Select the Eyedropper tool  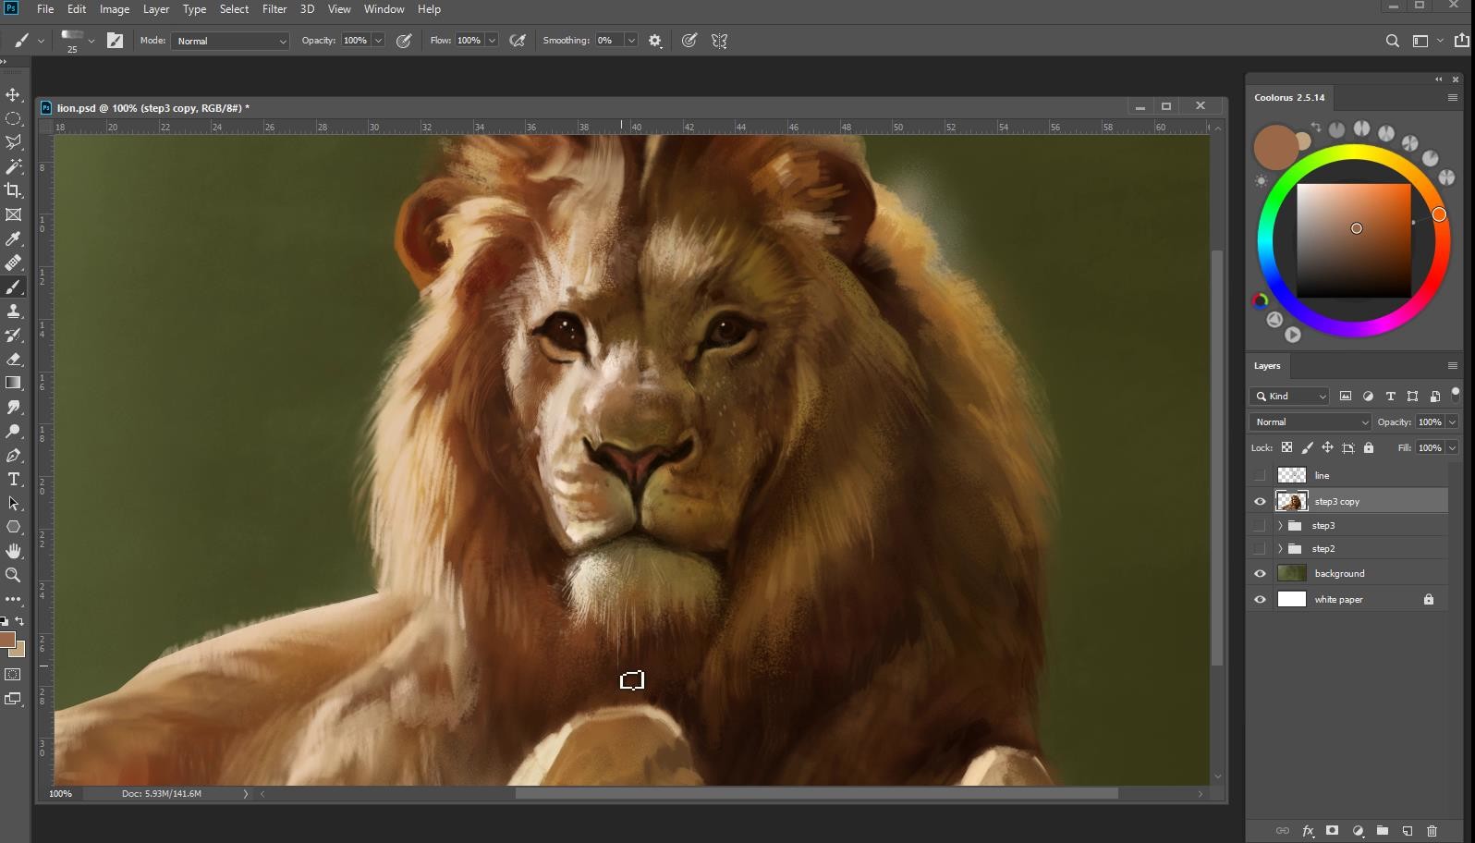pos(13,238)
